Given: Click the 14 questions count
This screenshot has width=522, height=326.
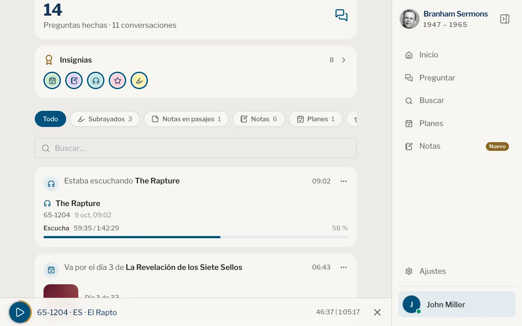Looking at the screenshot, I should tap(53, 10).
